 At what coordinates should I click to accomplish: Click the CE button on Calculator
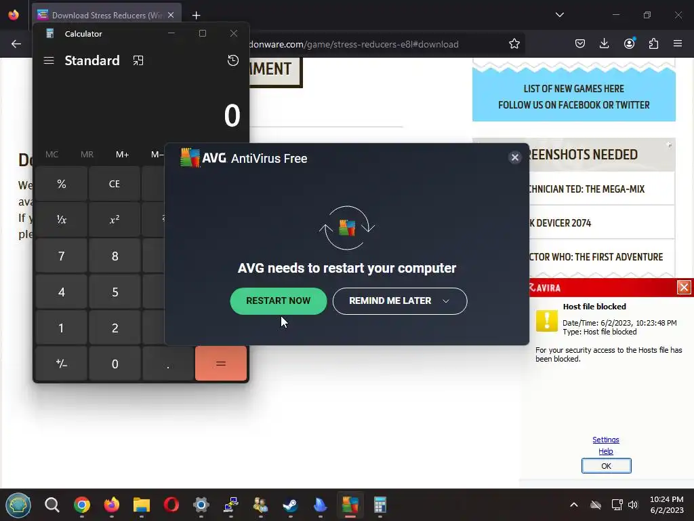click(x=114, y=184)
